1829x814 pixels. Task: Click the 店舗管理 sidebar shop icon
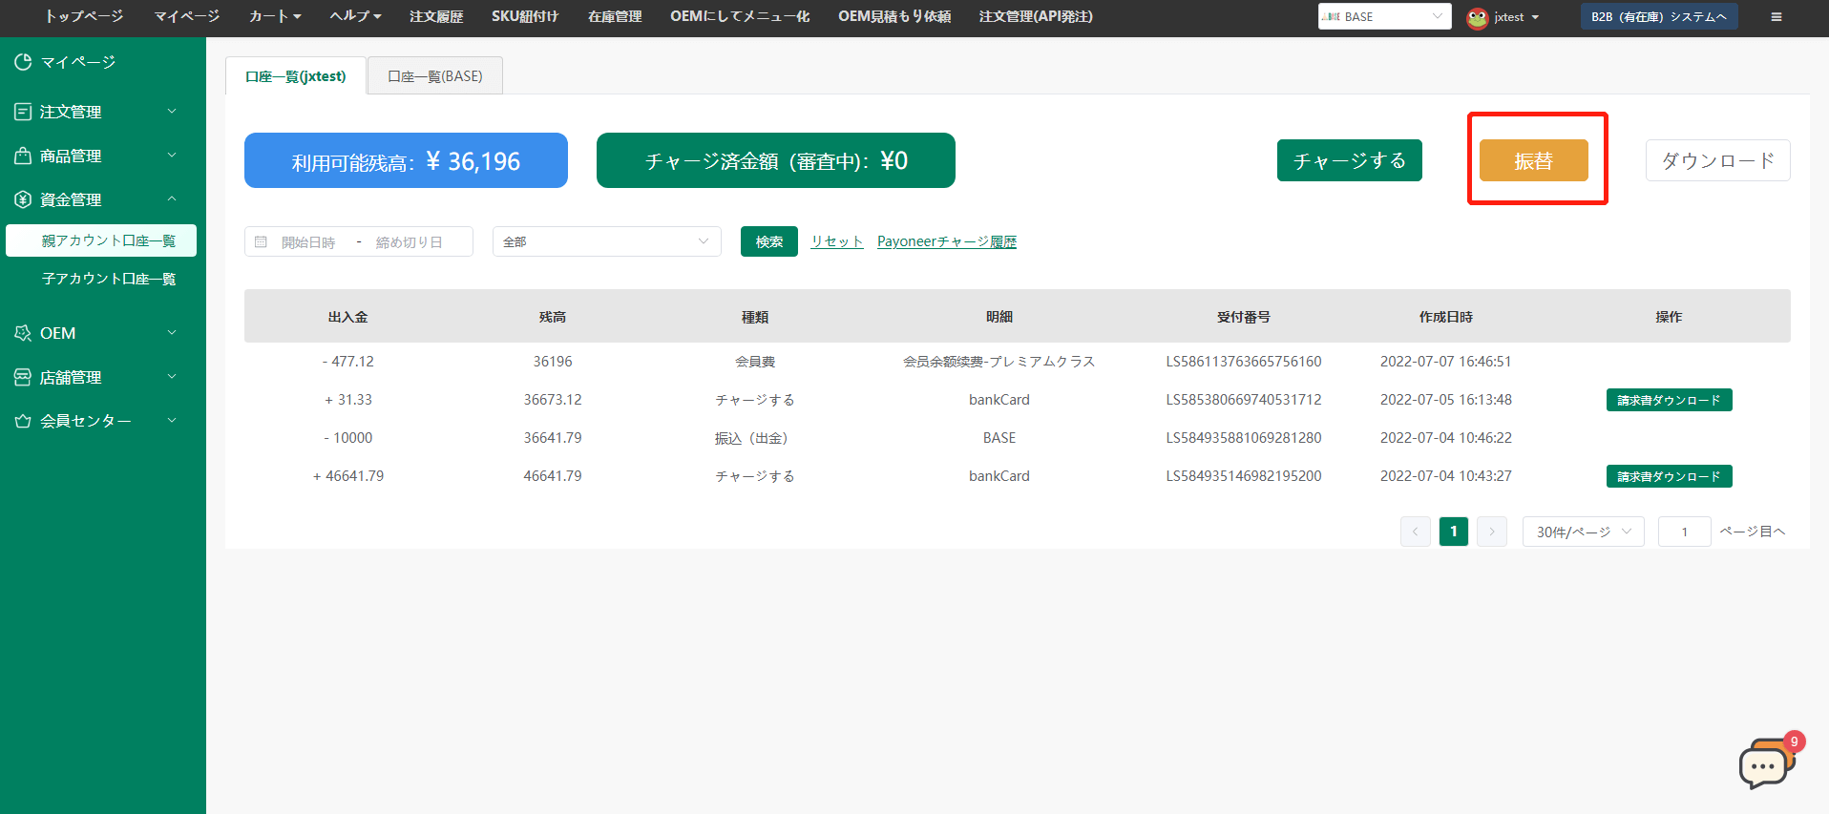(x=23, y=377)
